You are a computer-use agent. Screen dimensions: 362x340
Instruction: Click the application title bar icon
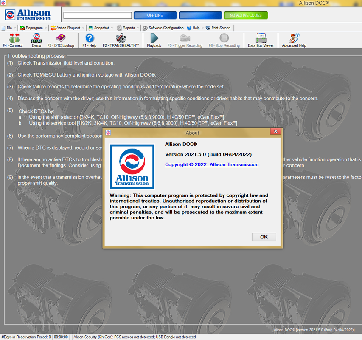(3, 3)
